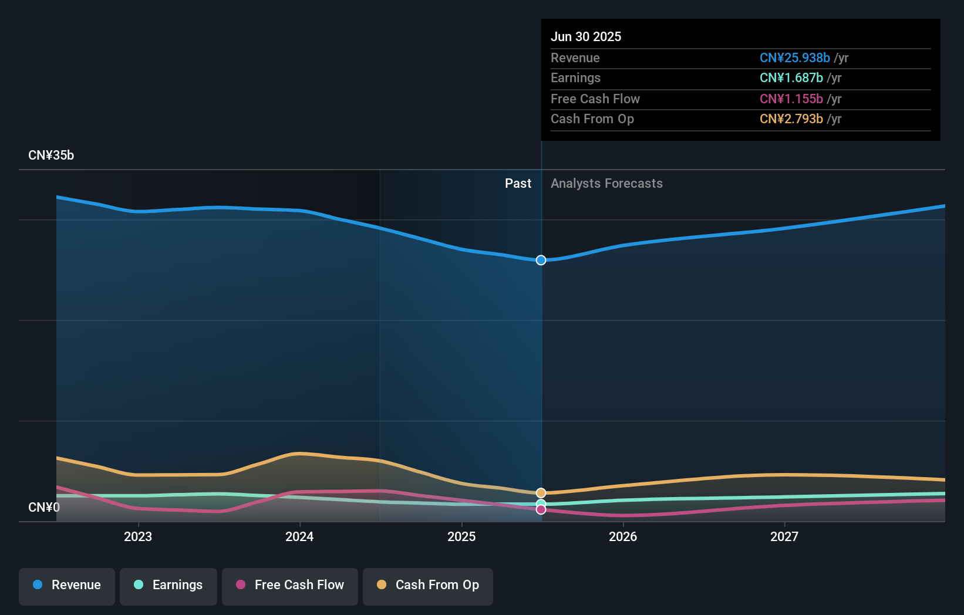The height and width of the screenshot is (615, 964).
Task: Switch to the Past chart section
Action: 518,183
